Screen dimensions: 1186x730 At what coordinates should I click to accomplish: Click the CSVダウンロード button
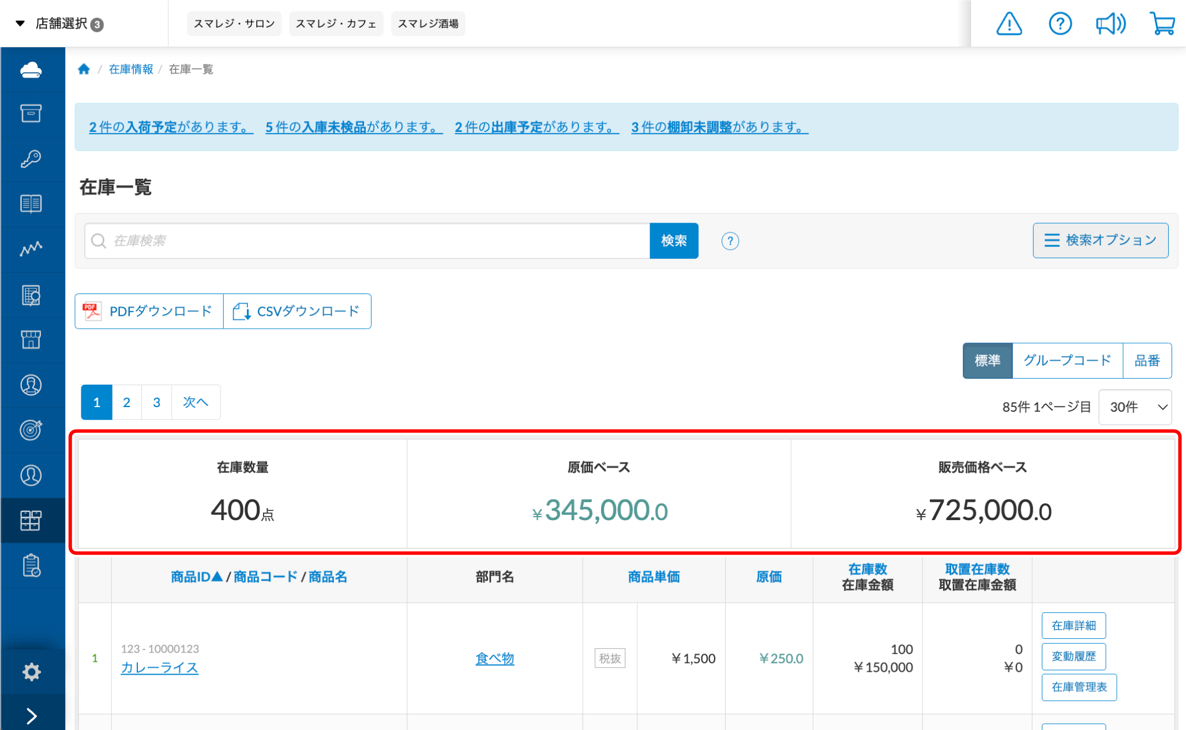point(297,311)
